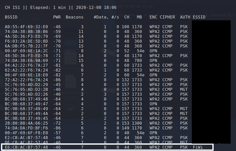Select the highlighted FiWi network row

pos(107,147)
